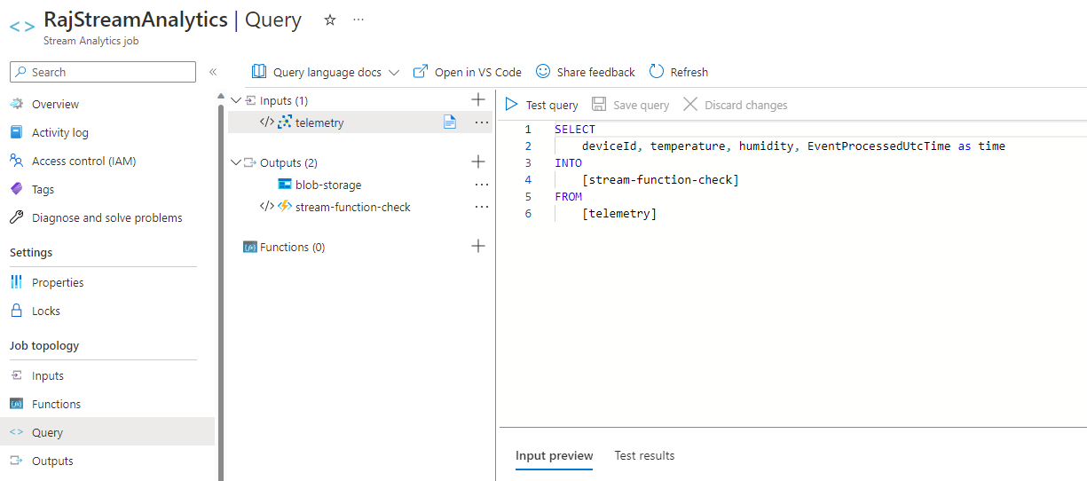Open more options for stream-function-check
The height and width of the screenshot is (481, 1087).
pos(482,207)
